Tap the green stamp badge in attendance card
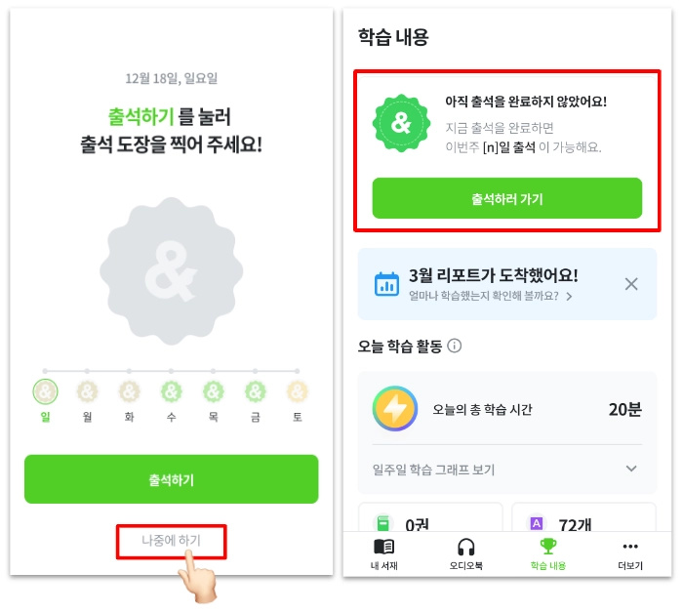 click(x=400, y=124)
